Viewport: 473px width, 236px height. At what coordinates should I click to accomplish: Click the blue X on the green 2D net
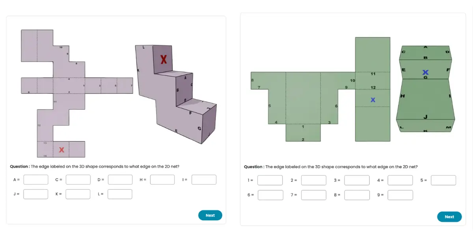click(x=373, y=100)
